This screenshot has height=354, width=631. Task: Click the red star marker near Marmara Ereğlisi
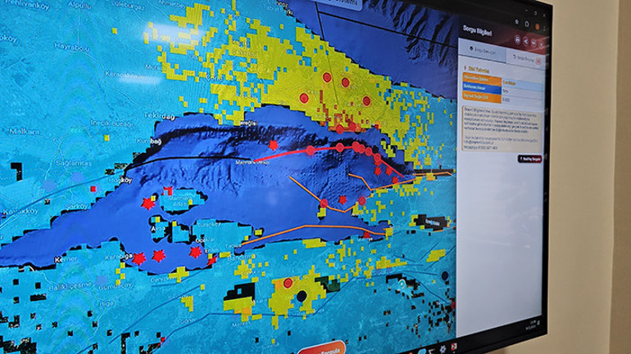tap(273, 145)
